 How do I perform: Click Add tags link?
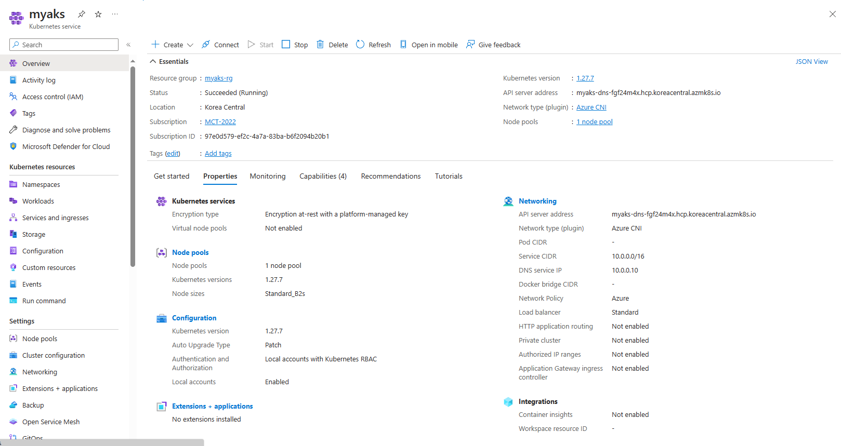tap(218, 154)
